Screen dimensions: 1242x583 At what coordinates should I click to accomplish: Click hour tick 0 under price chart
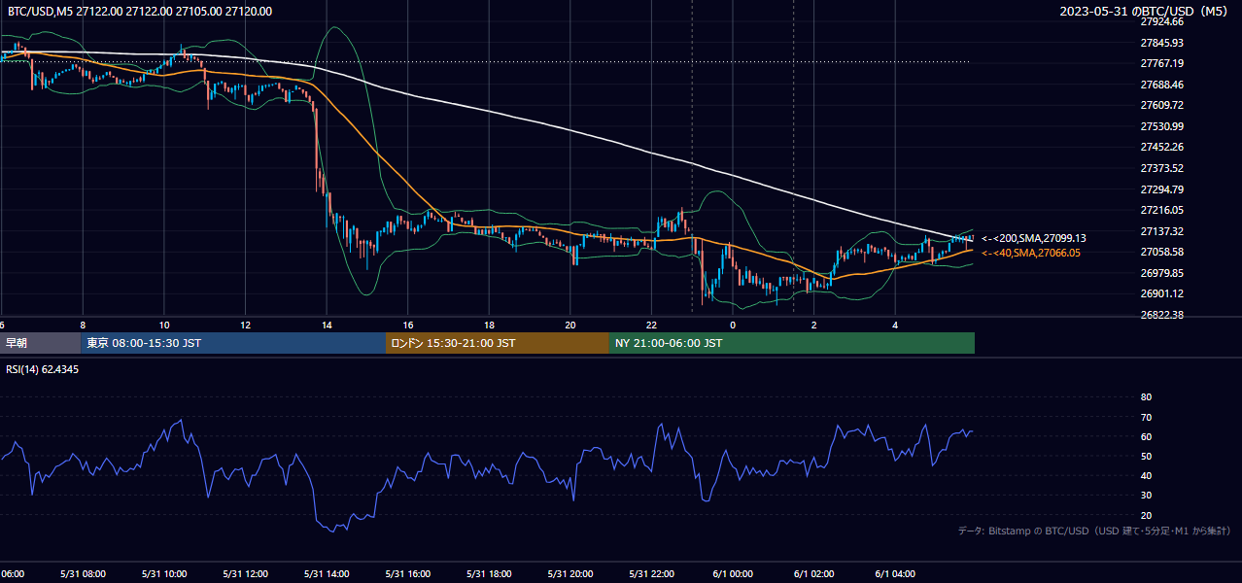[x=733, y=325]
